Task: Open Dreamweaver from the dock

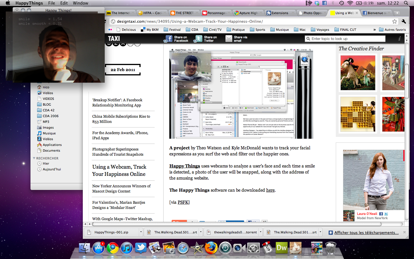Action: [281, 247]
